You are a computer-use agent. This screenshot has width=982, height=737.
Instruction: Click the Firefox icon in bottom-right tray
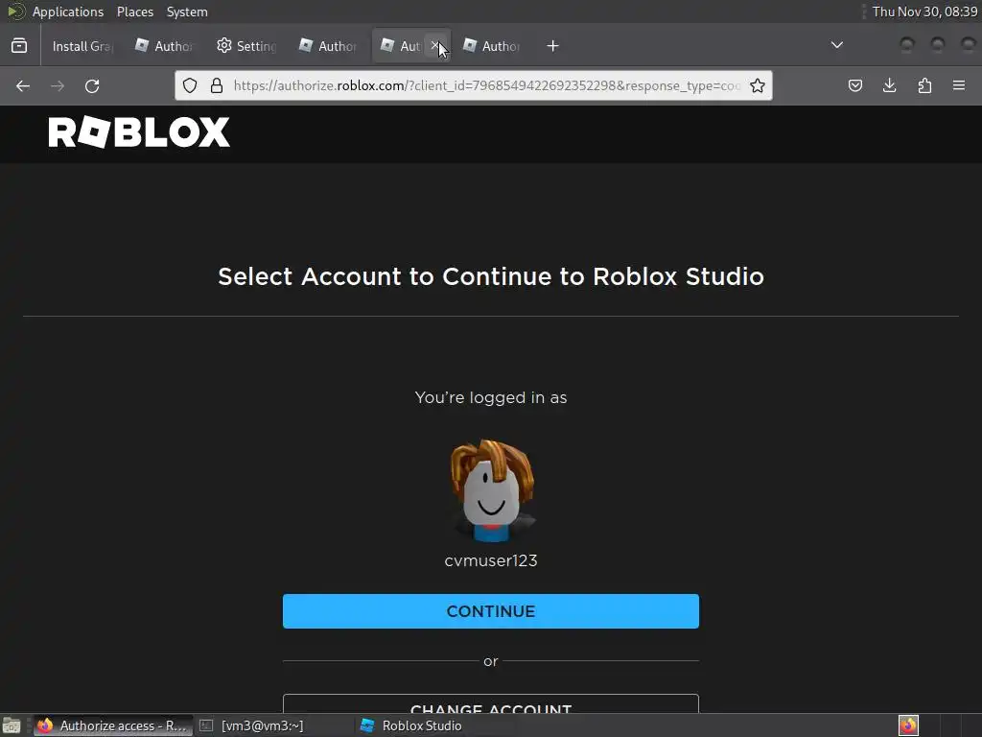pyautogui.click(x=908, y=725)
